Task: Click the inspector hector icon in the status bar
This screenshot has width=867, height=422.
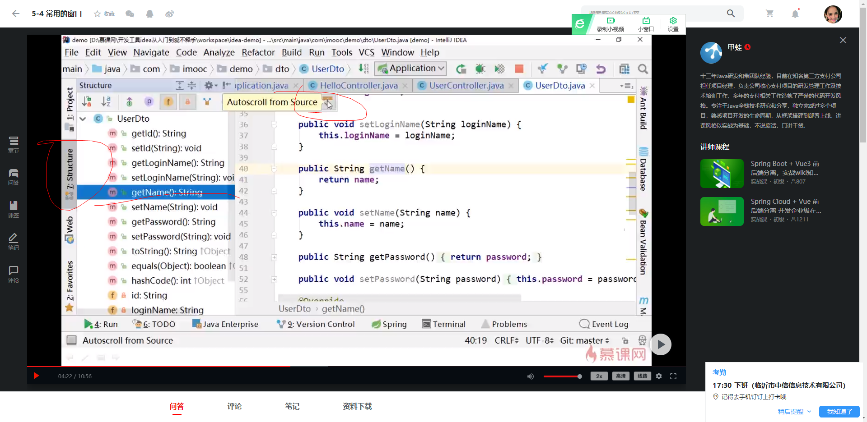Action: pos(642,340)
